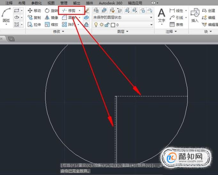Insert a Table (表格)

click(176, 25)
